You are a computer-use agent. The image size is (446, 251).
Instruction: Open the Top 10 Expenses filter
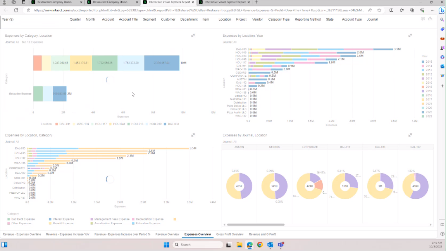(33, 42)
